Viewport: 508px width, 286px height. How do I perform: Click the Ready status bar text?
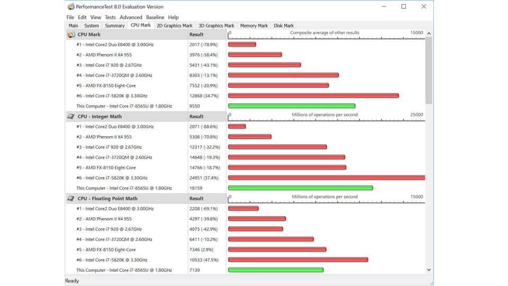72,281
